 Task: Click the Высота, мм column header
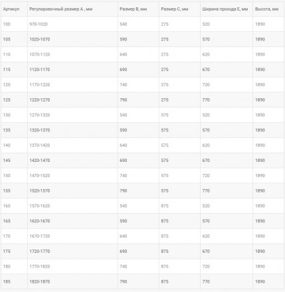(x=266, y=9)
